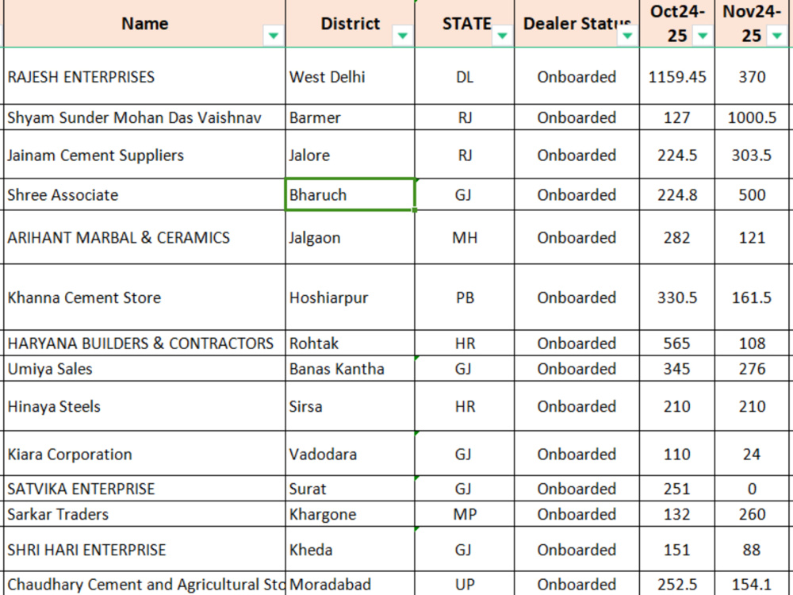Select the Name header cell
The height and width of the screenshot is (595, 793).
144,23
